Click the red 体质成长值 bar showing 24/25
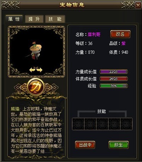Image resolution: width=142 pixels, height=162 pixels. point(114,79)
